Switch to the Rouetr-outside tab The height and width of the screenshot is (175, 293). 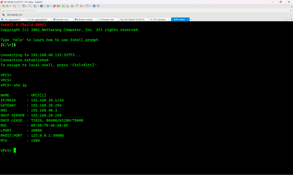pos(85,19)
